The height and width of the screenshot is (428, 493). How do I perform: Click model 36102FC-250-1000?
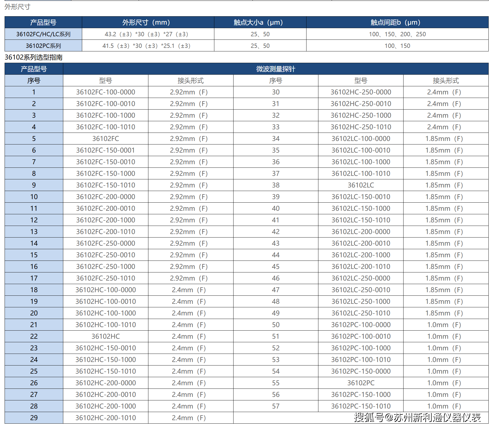coord(105,266)
